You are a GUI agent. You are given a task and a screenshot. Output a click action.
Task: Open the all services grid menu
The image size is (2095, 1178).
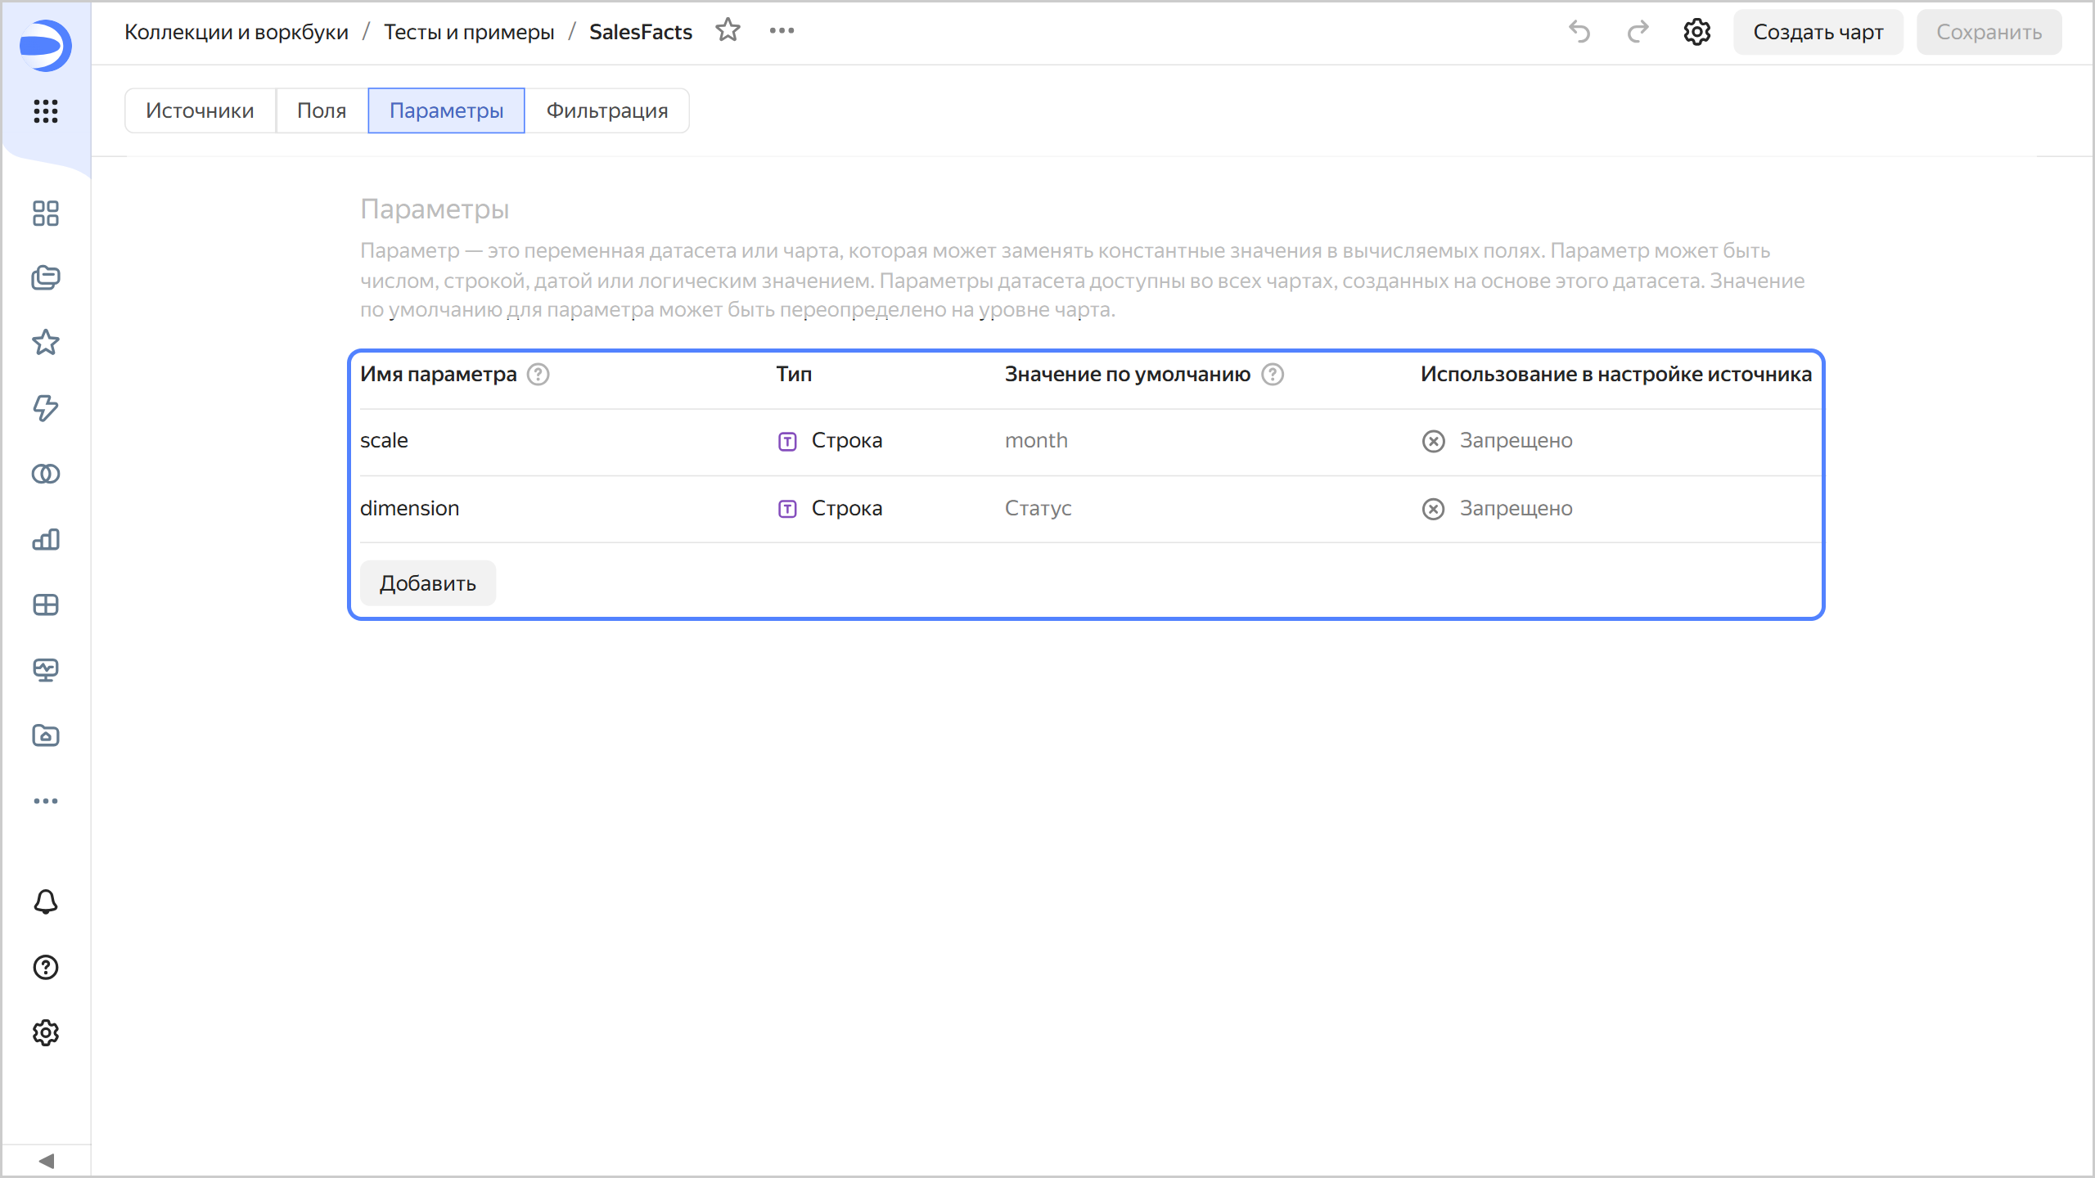pos(45,112)
